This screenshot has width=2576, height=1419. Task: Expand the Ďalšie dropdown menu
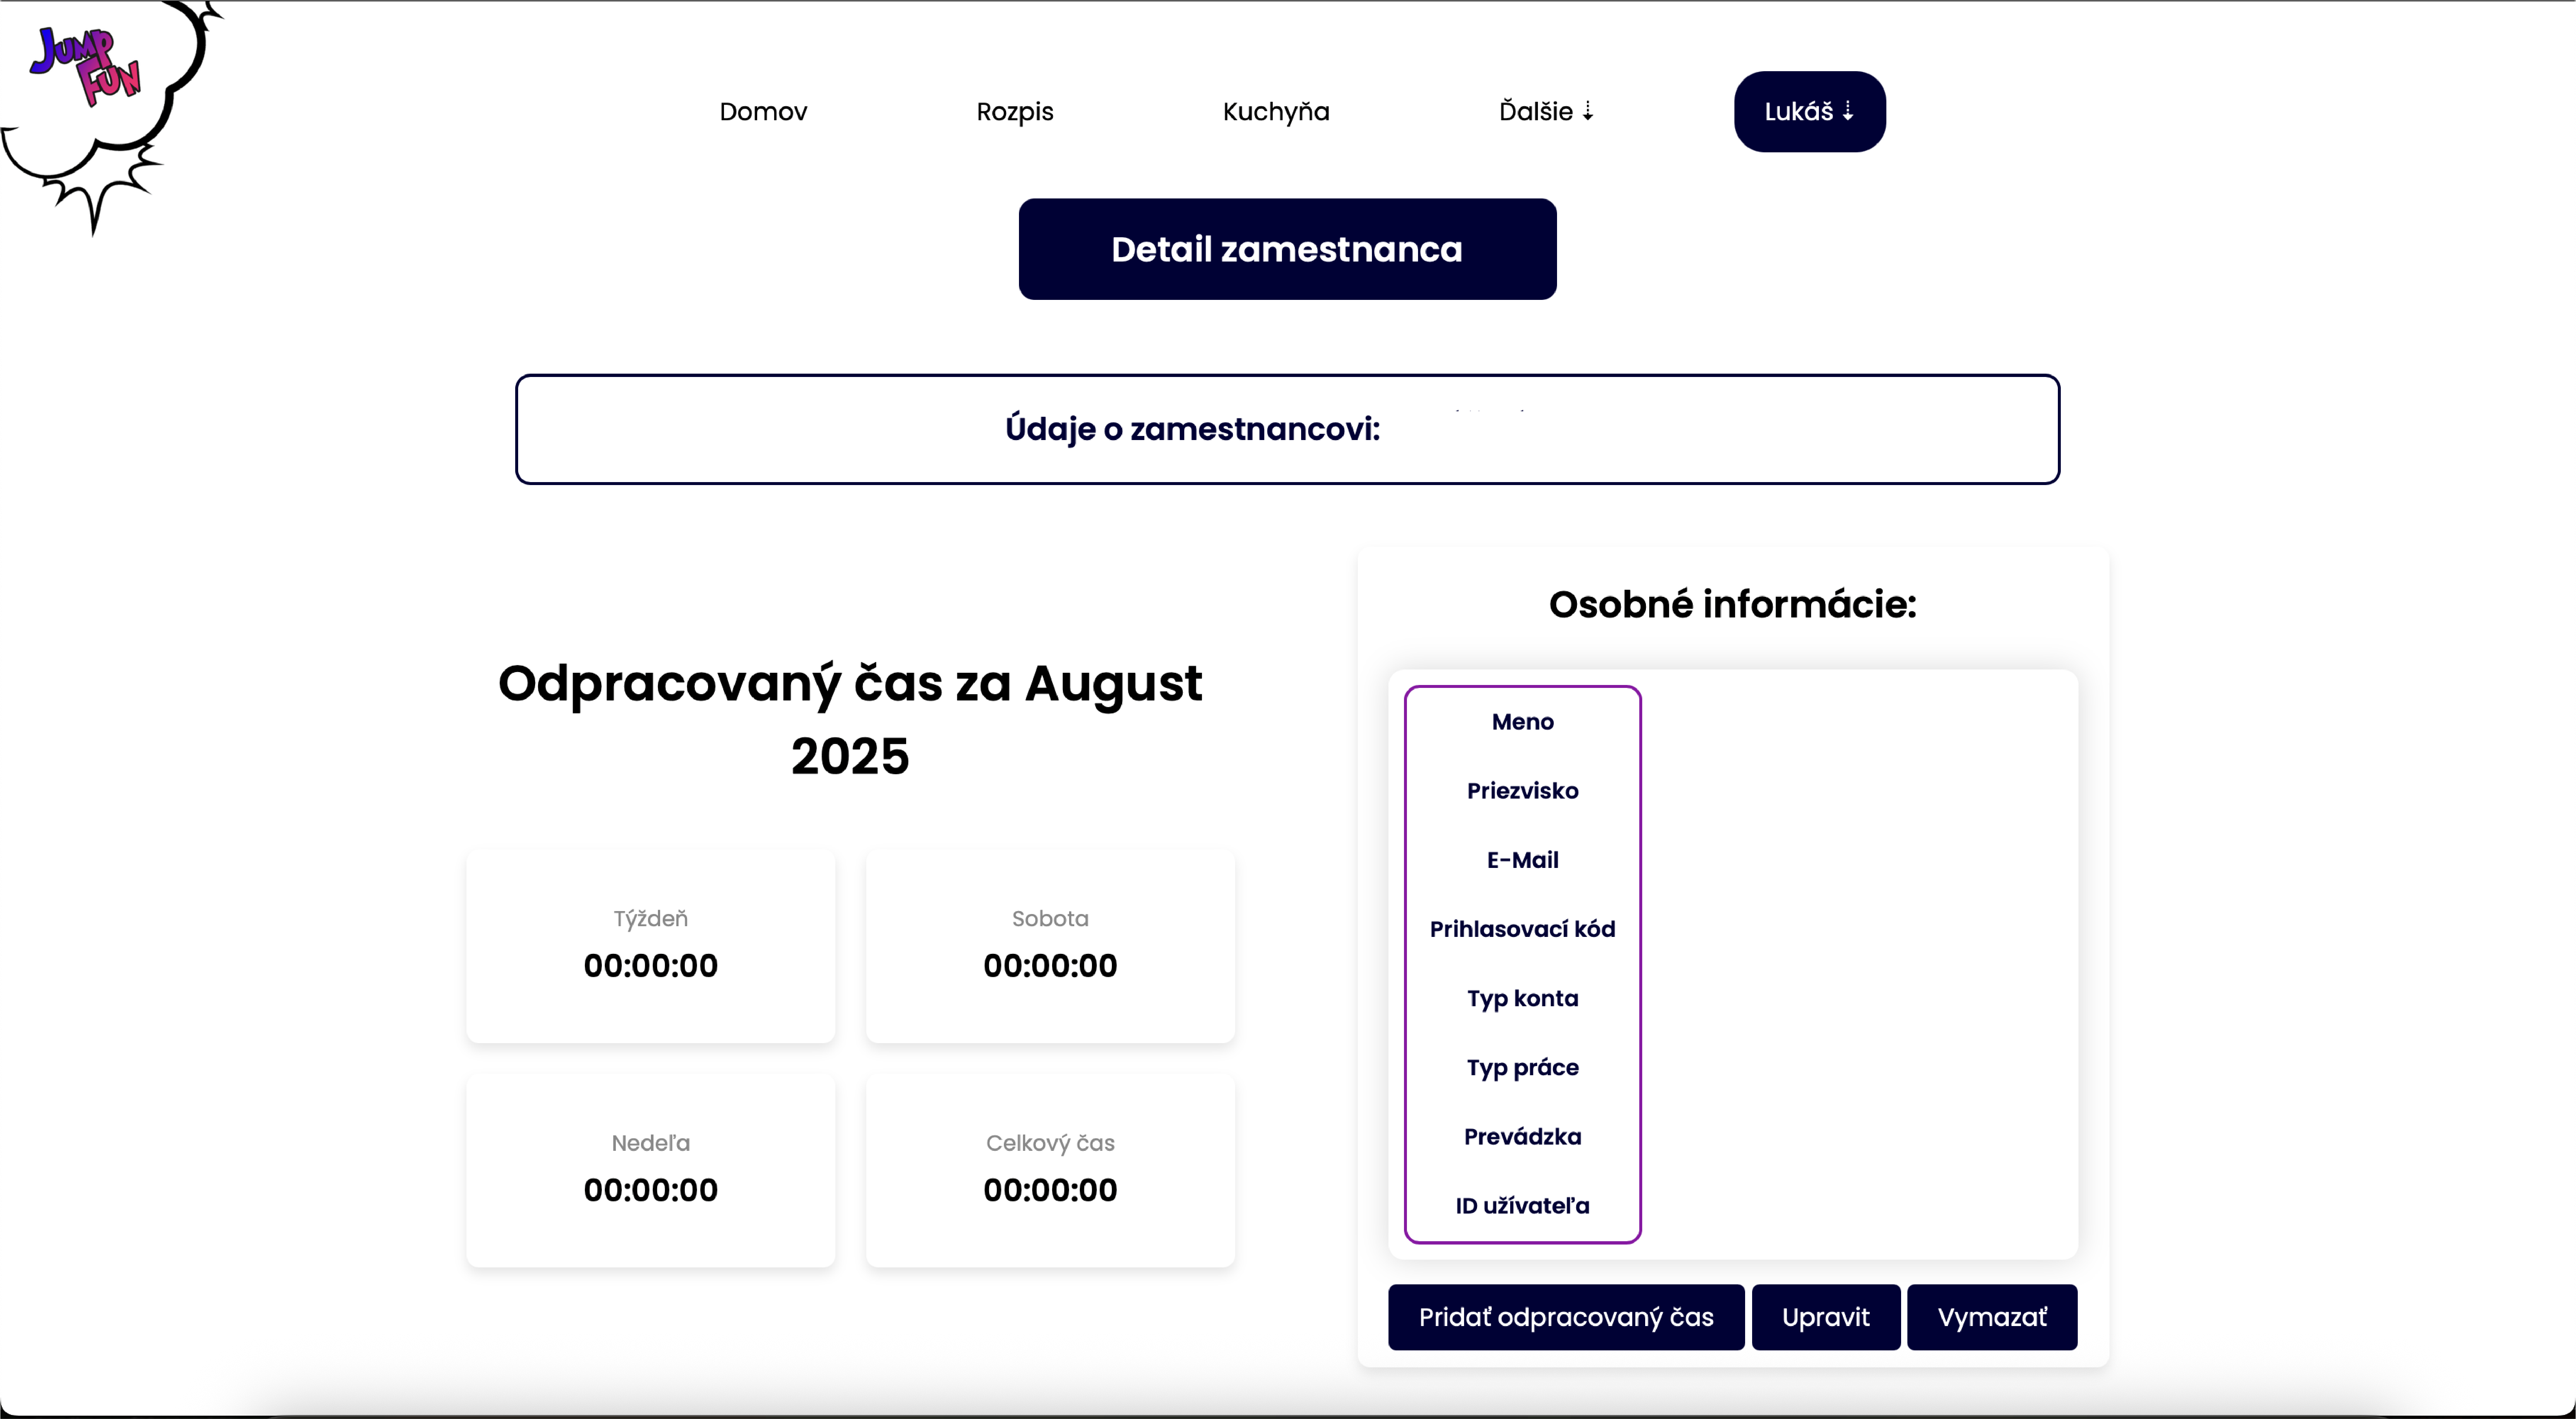(x=1546, y=111)
